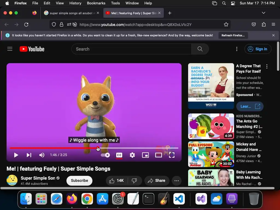Image resolution: width=280 pixels, height=210 pixels.
Task: Bookmark this page with star
Action: pyautogui.click(x=226, y=24)
